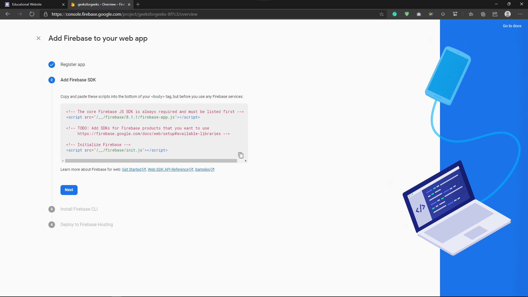Open the Get Started link
Image resolution: width=528 pixels, height=297 pixels.
[x=132, y=169]
